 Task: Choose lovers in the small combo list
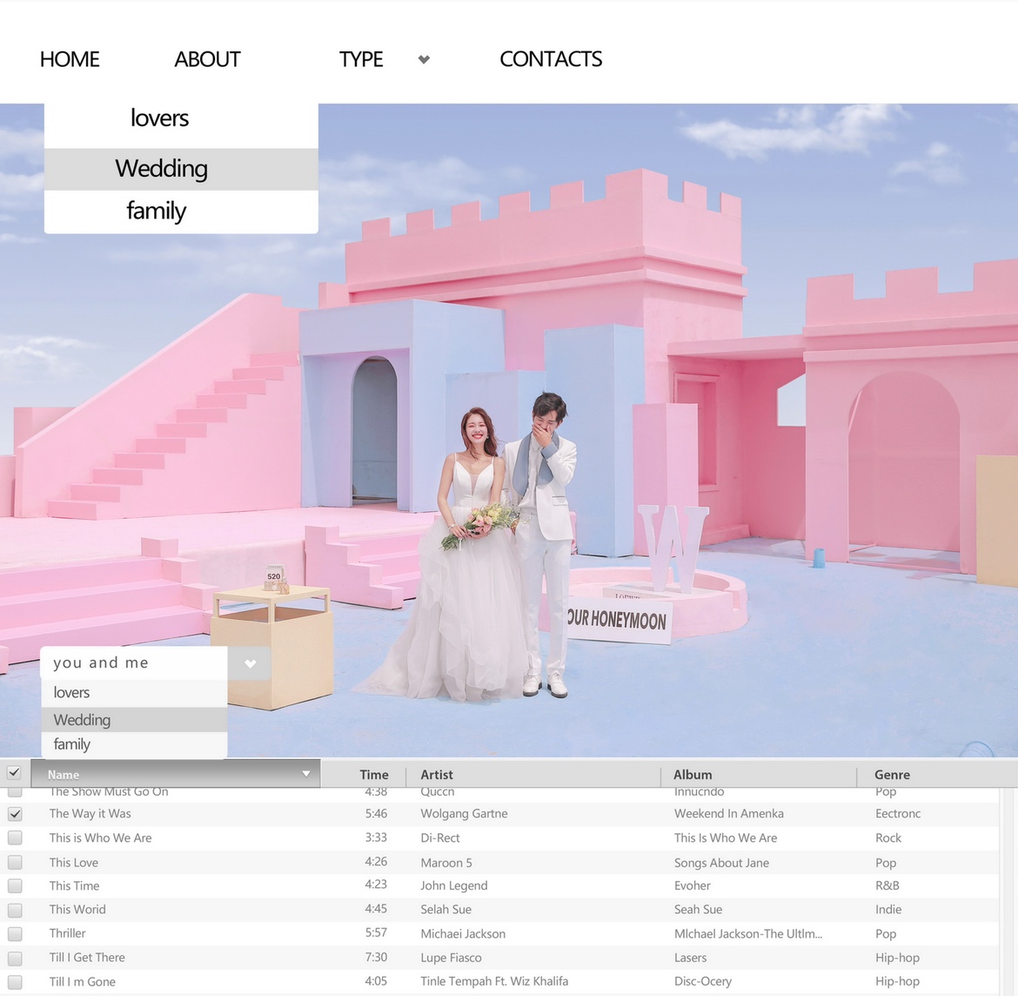click(72, 693)
